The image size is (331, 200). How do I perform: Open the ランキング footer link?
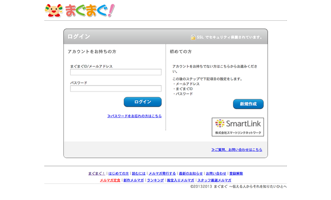coord(155,180)
